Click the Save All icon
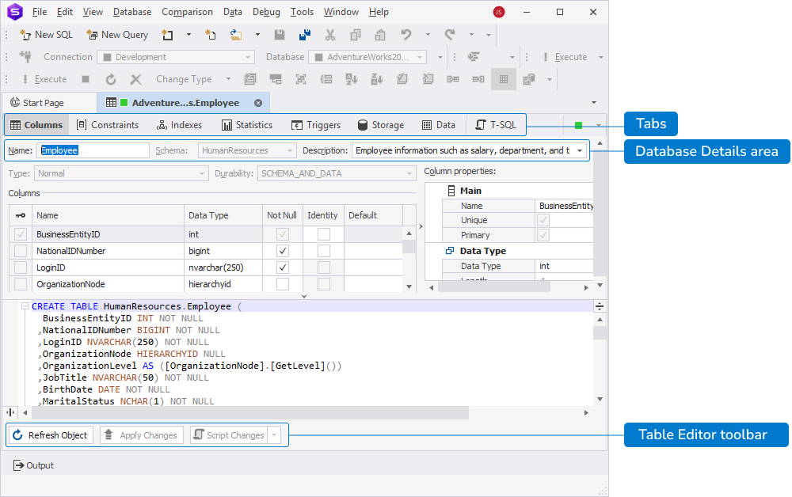This screenshot has width=792, height=497. (305, 35)
